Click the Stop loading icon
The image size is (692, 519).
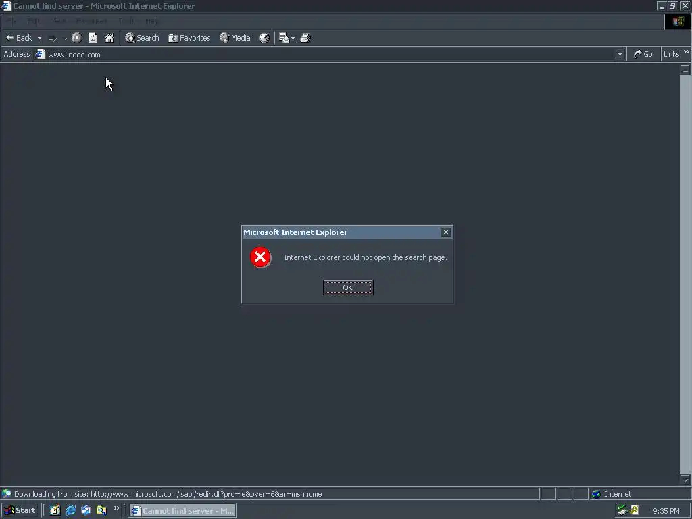77,38
